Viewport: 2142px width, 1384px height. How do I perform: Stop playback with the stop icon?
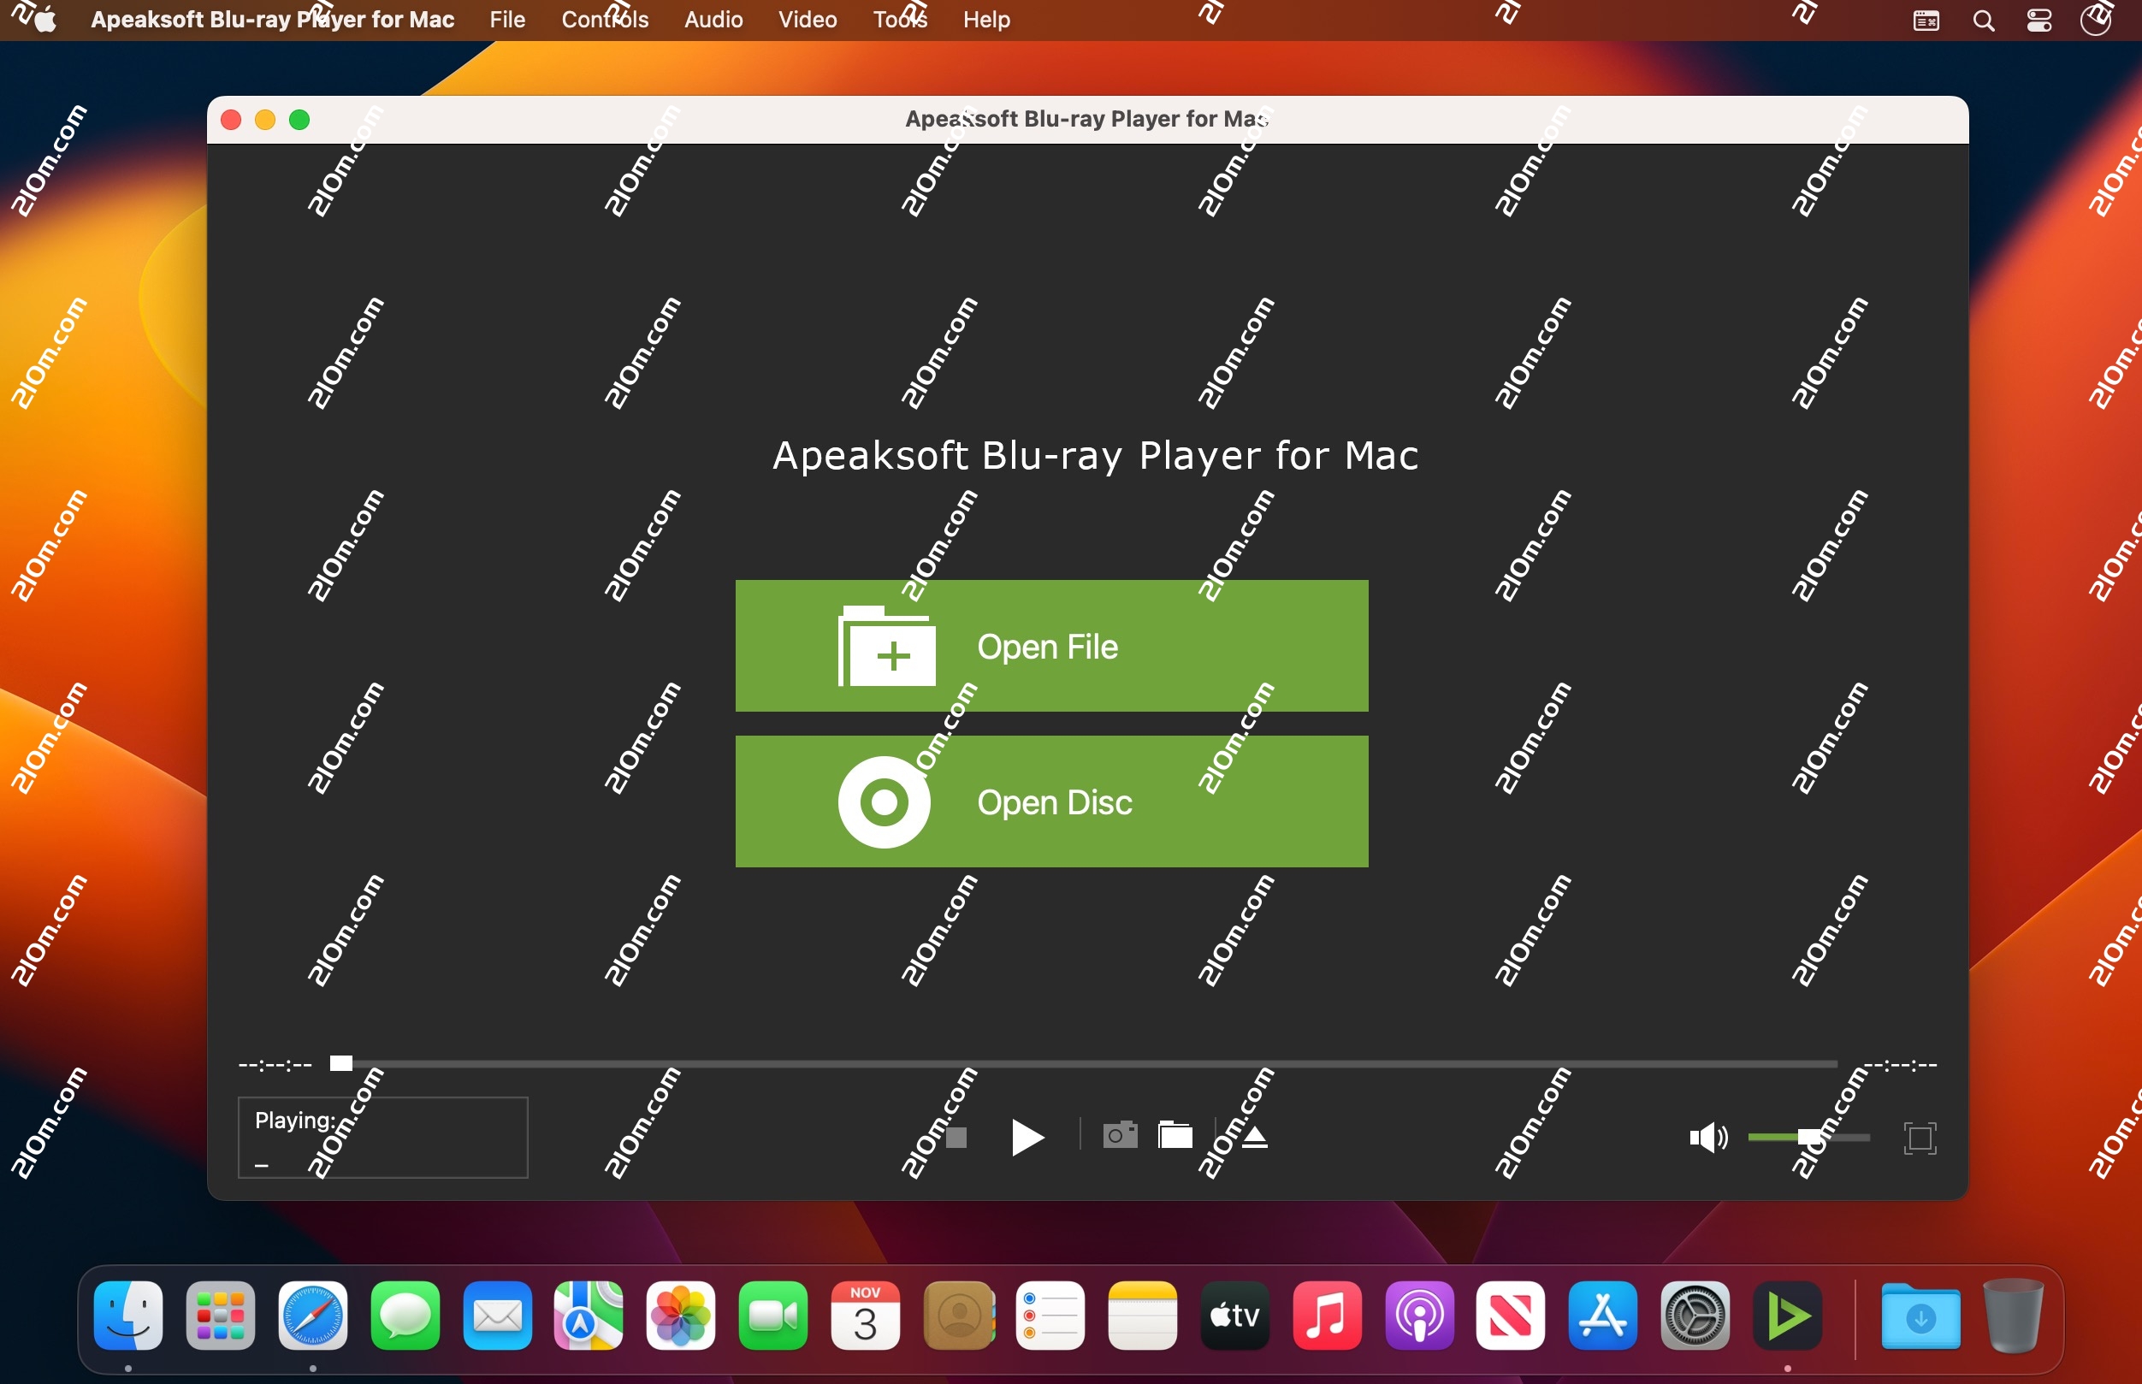point(956,1138)
